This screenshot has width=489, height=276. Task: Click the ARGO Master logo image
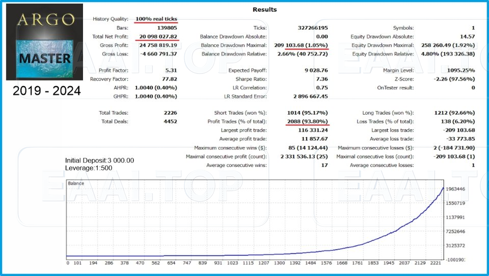coord(44,42)
